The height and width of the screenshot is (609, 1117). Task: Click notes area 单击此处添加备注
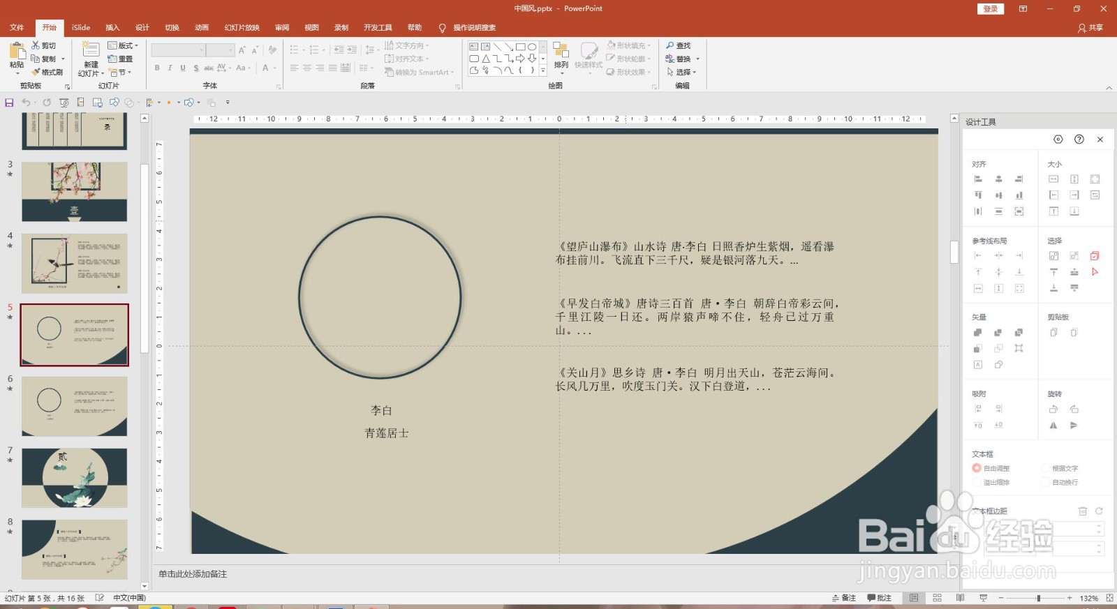point(193,574)
